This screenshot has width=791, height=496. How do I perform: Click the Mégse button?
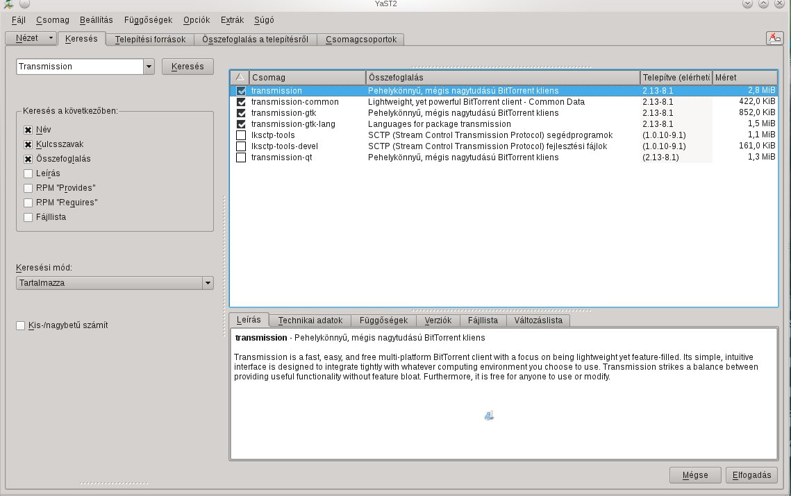[695, 474]
